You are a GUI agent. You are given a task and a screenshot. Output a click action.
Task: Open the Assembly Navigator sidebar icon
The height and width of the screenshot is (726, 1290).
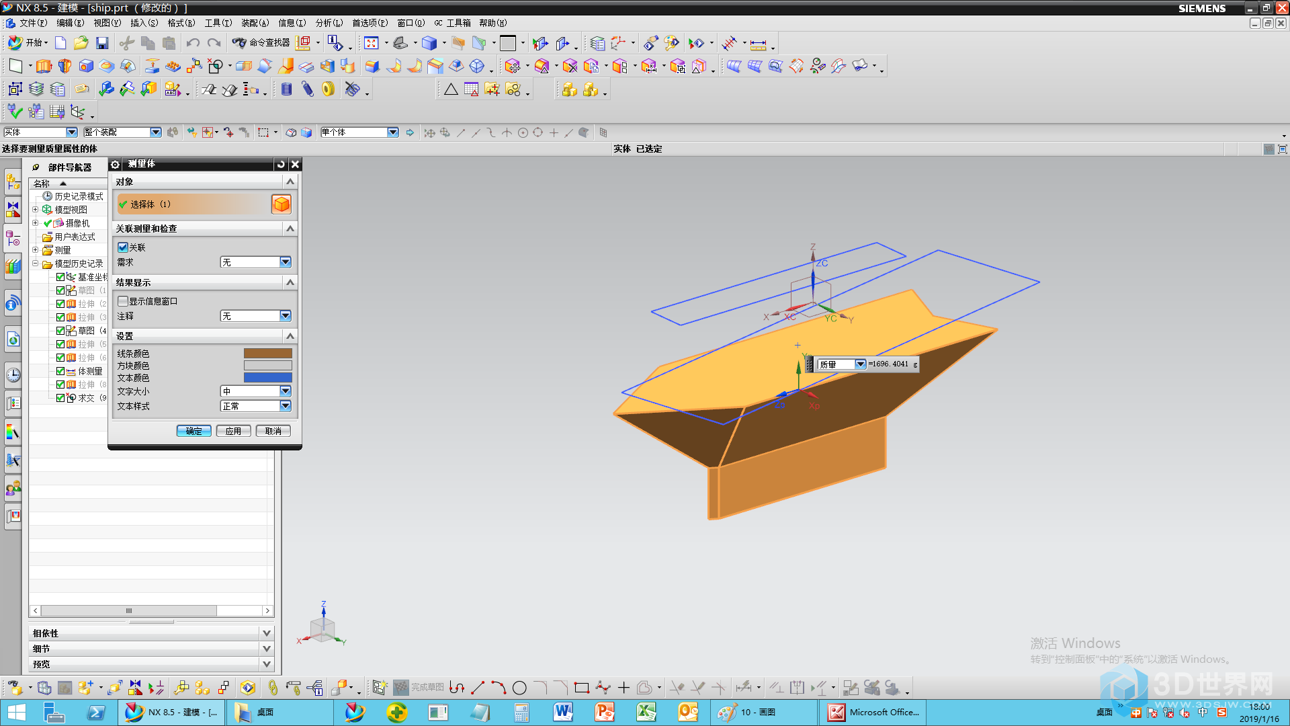(x=13, y=181)
